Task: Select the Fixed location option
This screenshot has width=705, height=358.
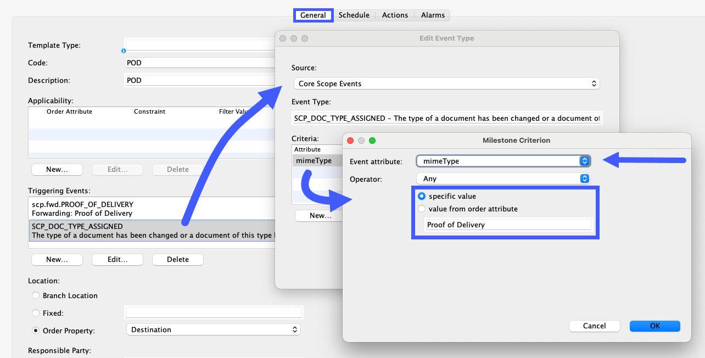Action: (36, 313)
